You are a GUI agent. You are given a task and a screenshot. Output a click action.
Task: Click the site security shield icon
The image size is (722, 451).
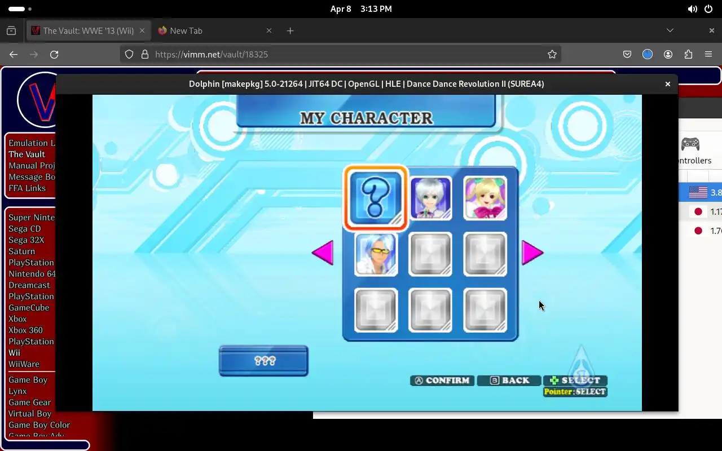(129, 54)
